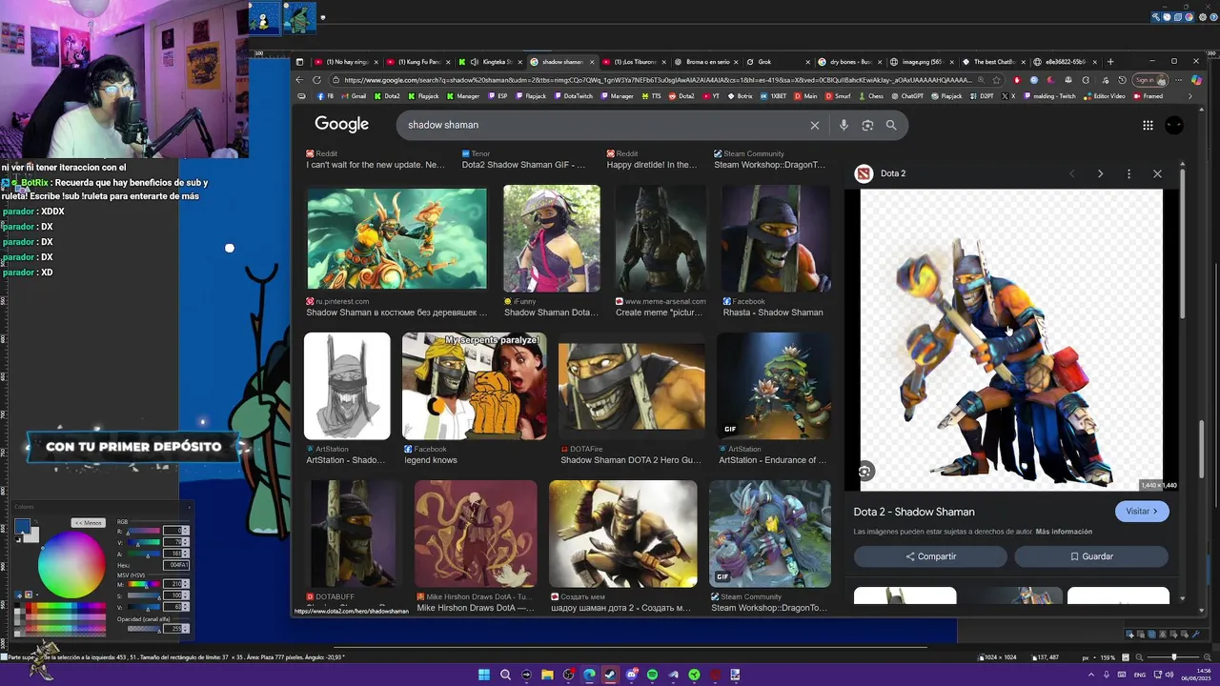
Task: Open a new browser tab with plus
Action: point(1109,62)
